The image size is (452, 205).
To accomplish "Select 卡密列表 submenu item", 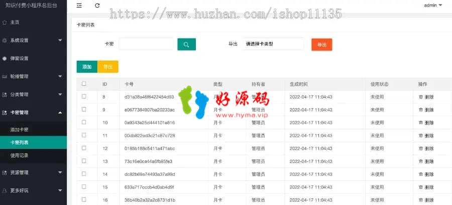I will click(x=33, y=143).
